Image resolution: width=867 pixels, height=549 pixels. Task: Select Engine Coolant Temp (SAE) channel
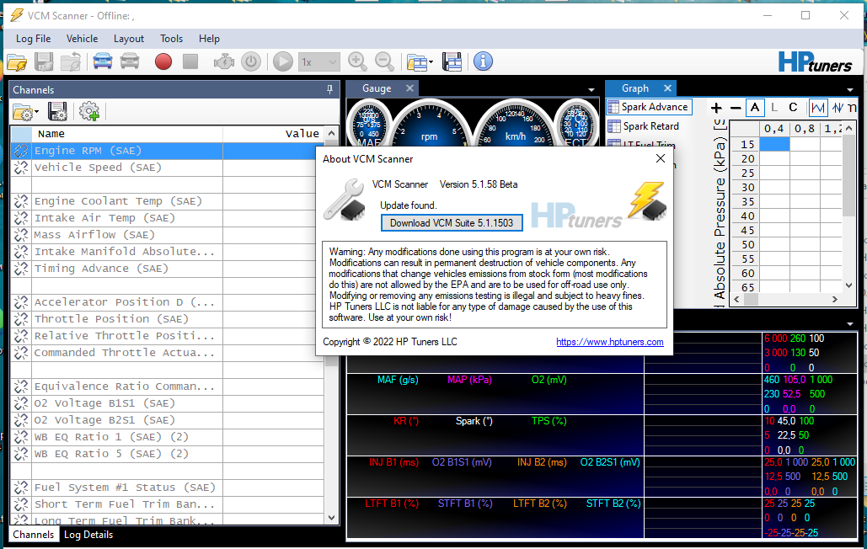(167, 201)
